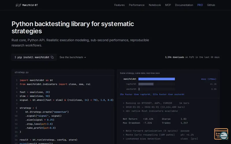Open the terminal chat widget icon
This screenshot has width=231, height=144.
[x=221, y=134]
